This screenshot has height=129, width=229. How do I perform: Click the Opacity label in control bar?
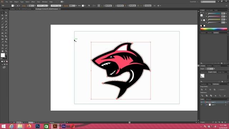(x=66, y=6)
